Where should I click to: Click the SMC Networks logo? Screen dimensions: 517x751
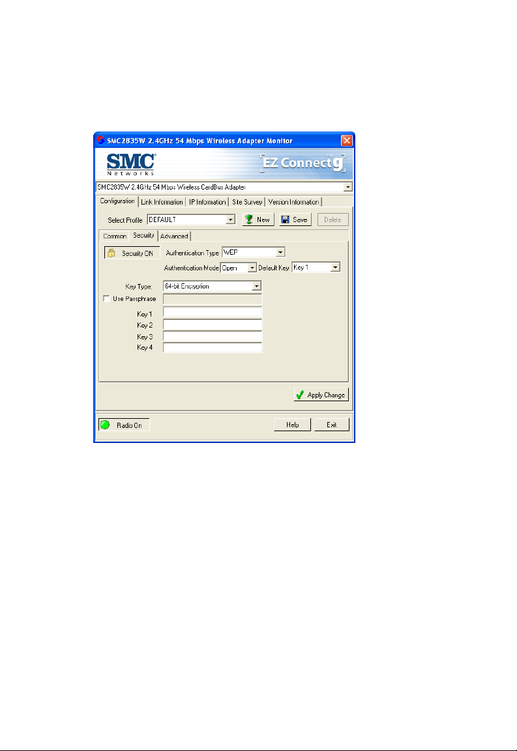click(x=131, y=164)
